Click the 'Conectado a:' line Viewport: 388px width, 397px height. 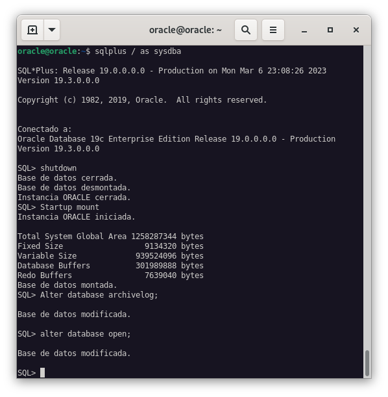45,129
